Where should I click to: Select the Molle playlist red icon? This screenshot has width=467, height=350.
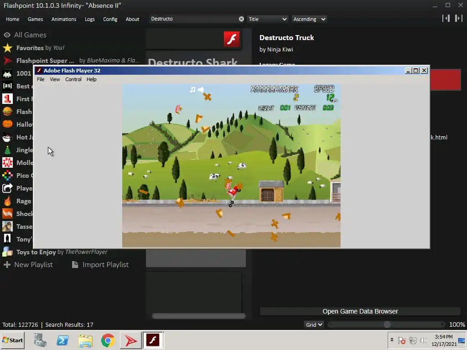point(7,163)
